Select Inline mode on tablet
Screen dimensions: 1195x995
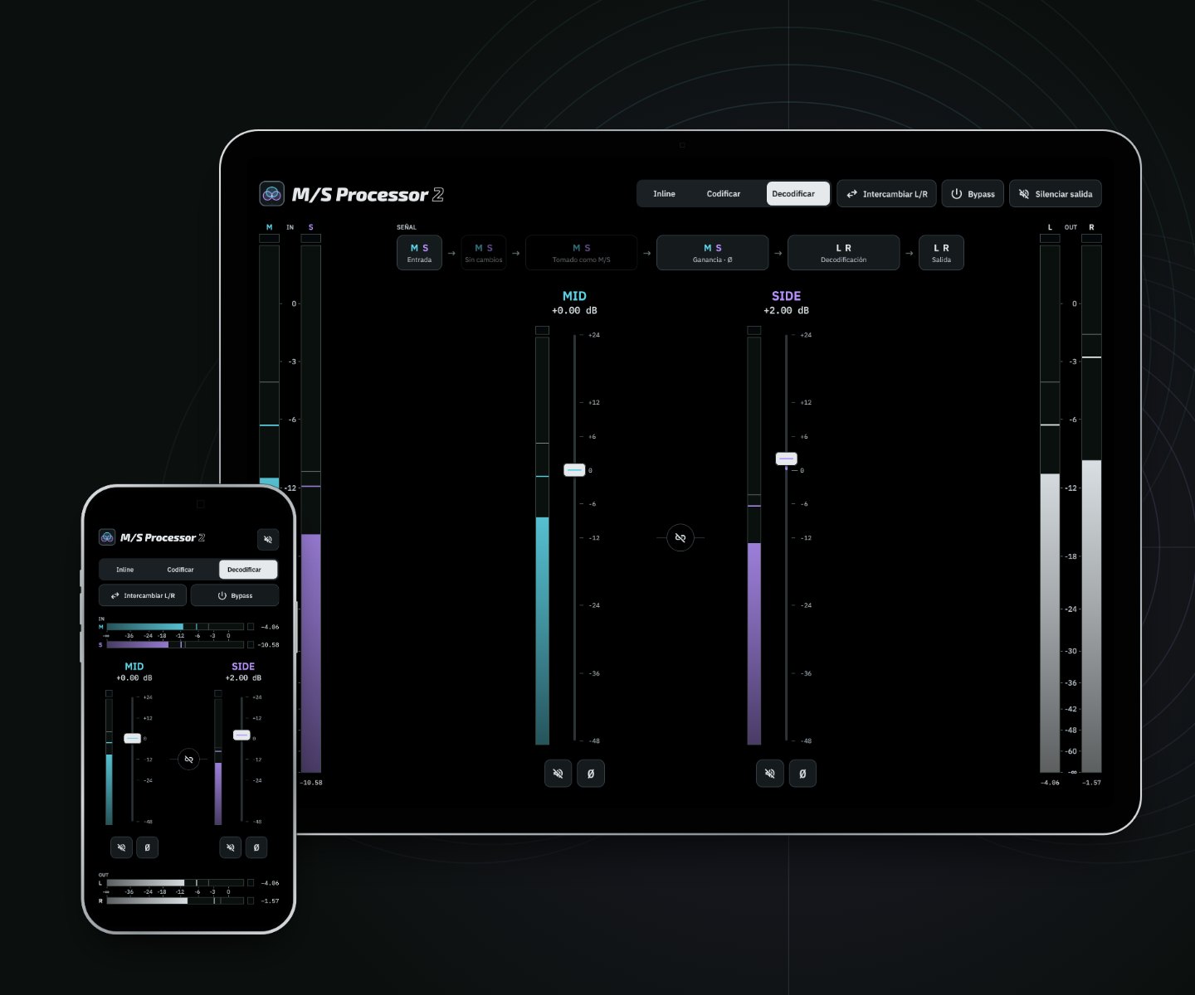664,194
